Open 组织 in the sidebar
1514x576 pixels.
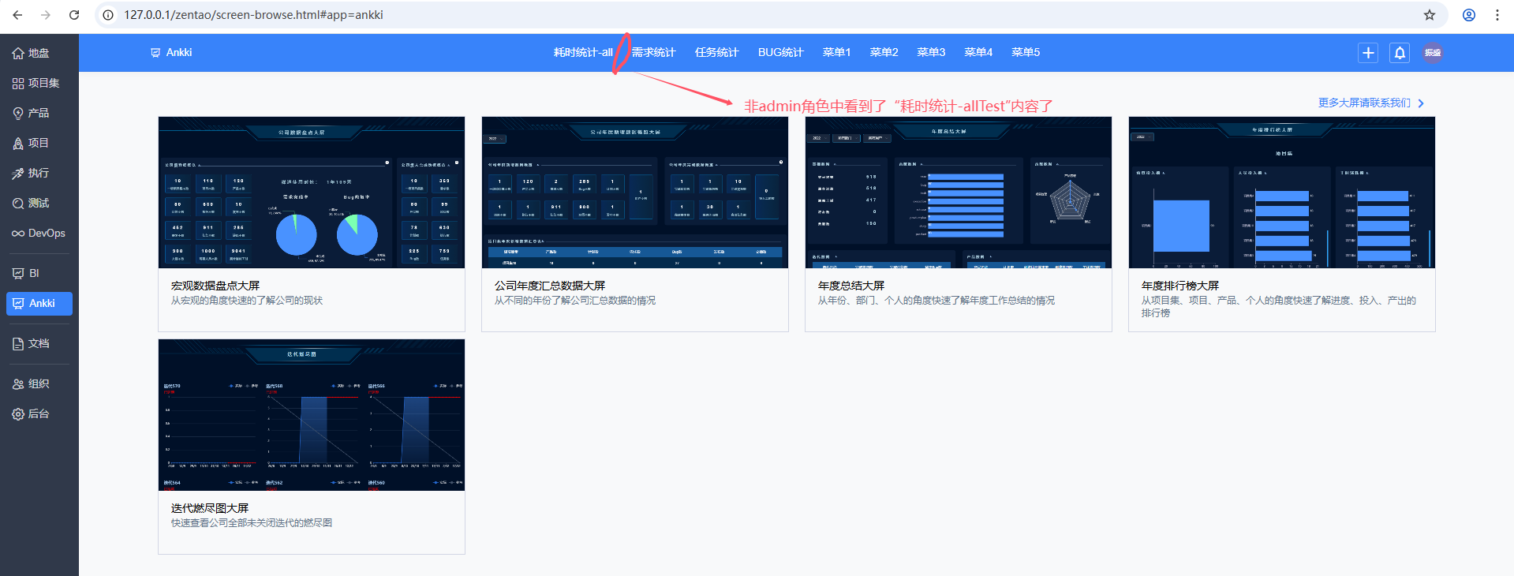39,383
